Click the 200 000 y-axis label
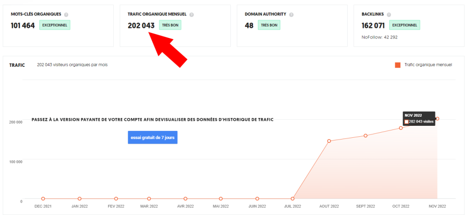 click(16, 122)
